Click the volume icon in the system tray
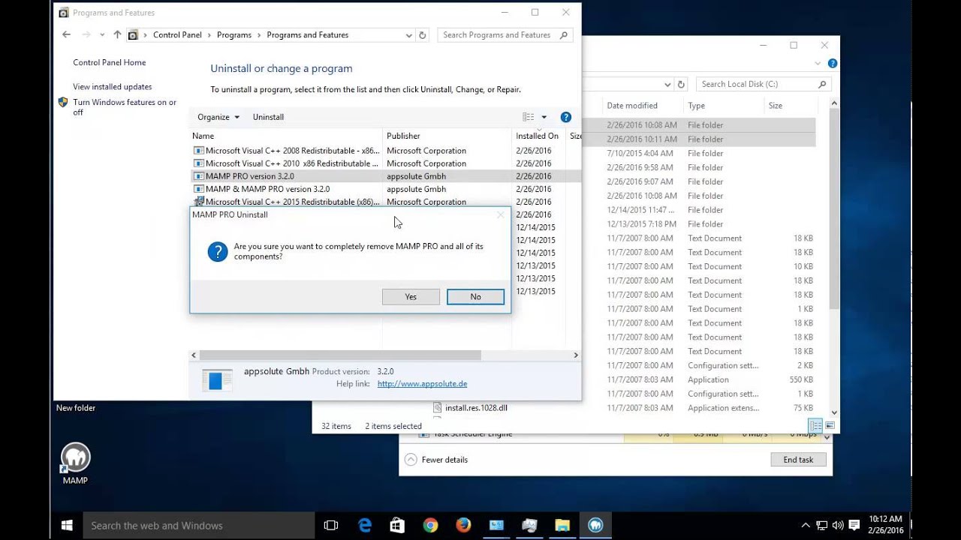 pyautogui.click(x=838, y=526)
